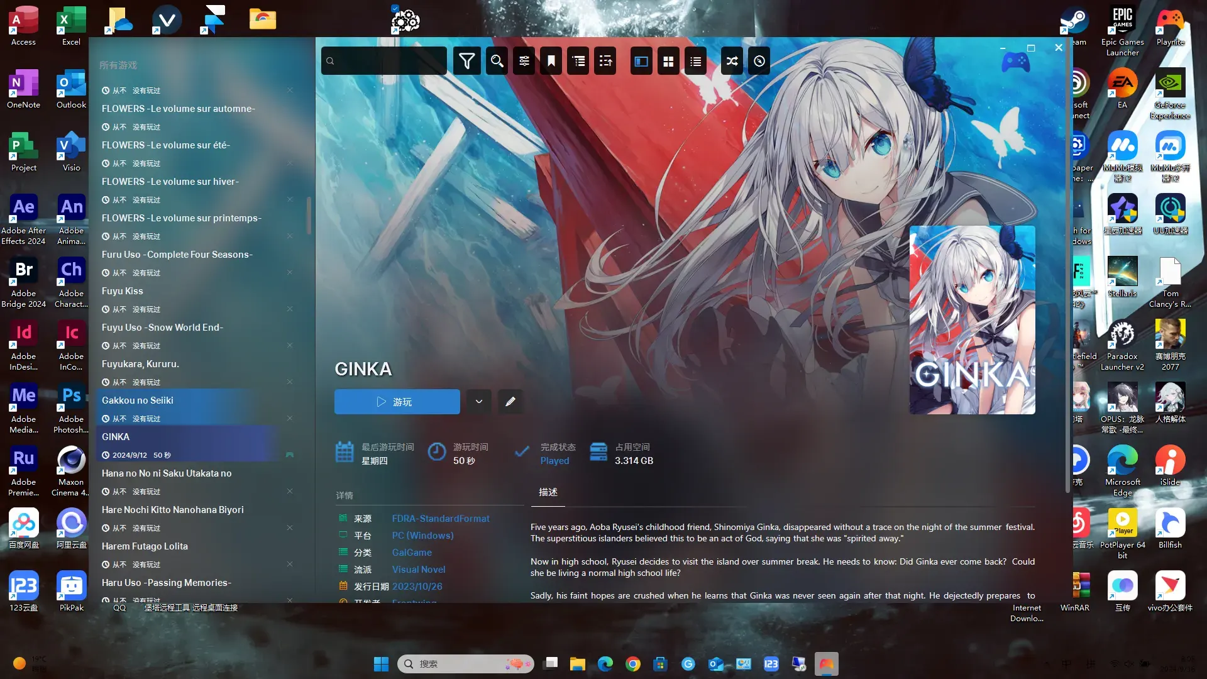Image resolution: width=1207 pixels, height=679 pixels.
Task: Open the filter panel in Playnite toolbar
Action: pyautogui.click(x=466, y=61)
